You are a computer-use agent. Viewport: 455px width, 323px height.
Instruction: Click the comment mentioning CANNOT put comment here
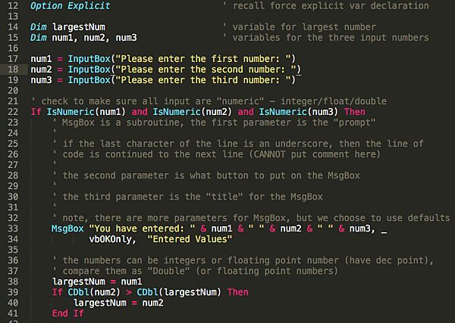(217, 154)
